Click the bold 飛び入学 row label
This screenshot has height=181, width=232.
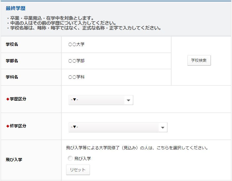pos(14,160)
